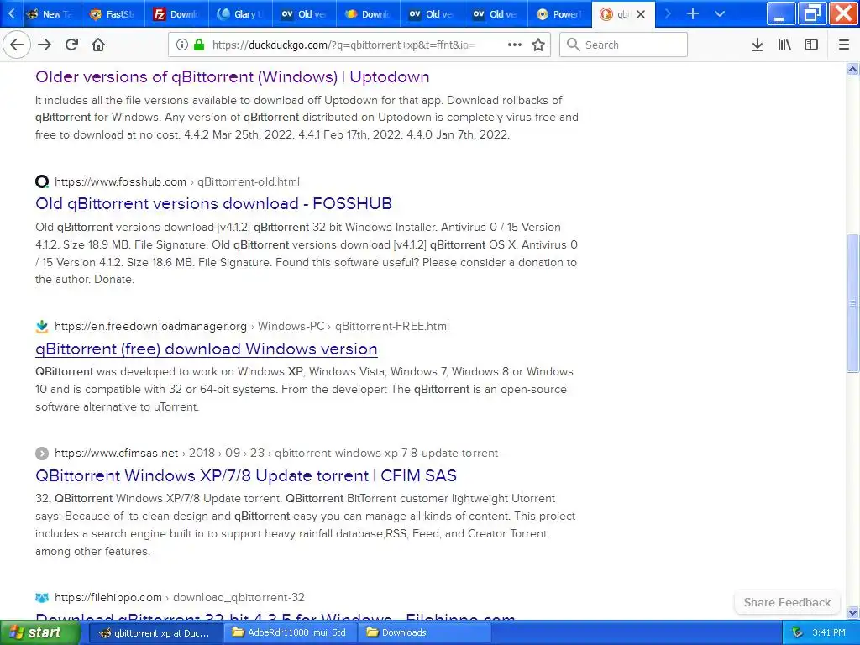860x645 pixels.
Task: Open AdbeRdr11000_mui_Std folder from taskbar
Action: click(x=290, y=632)
